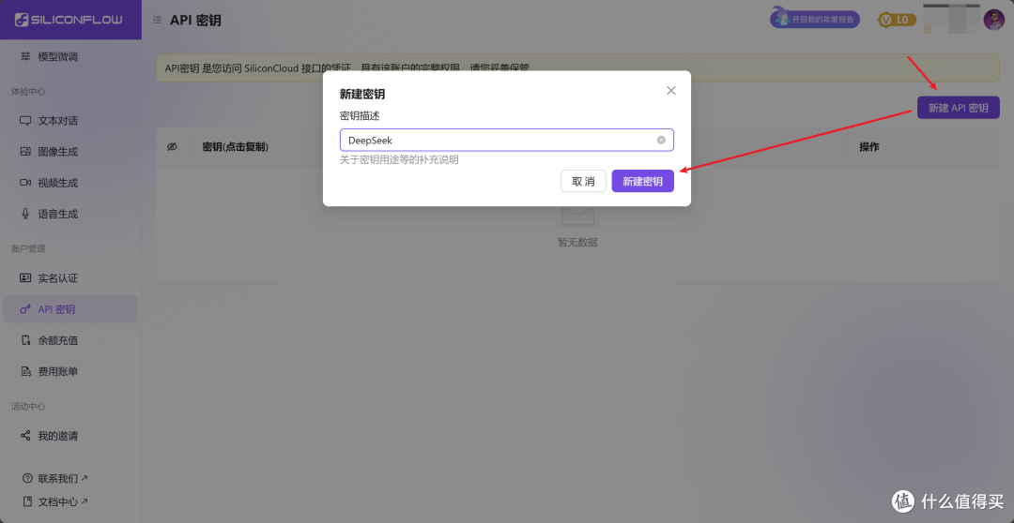This screenshot has height=523, width=1014.
Task: Click the 新建 API 密钥 button
Action: click(x=959, y=108)
